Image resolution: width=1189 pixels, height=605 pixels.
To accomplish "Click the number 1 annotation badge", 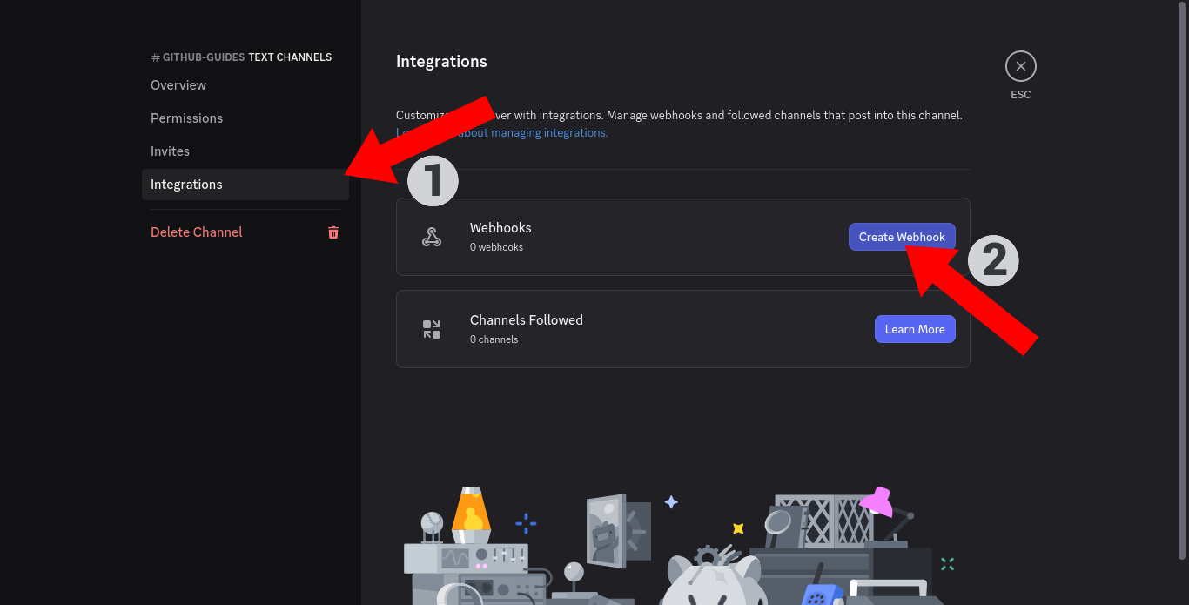I will pos(433,181).
